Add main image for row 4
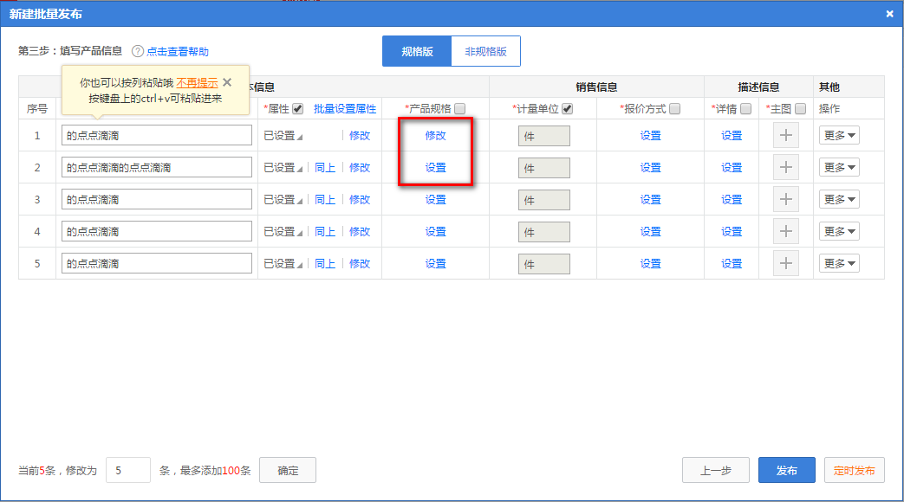 click(x=786, y=232)
